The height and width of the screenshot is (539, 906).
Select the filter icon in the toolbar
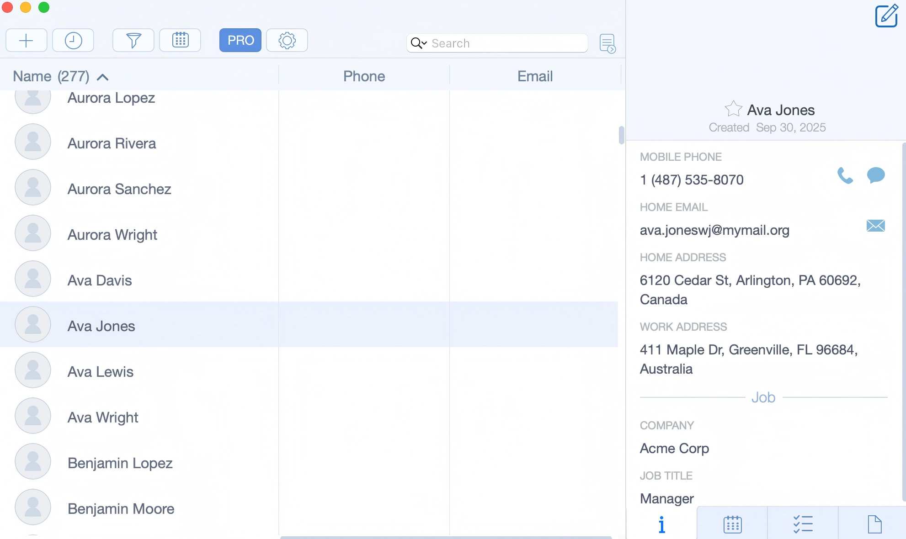tap(133, 40)
